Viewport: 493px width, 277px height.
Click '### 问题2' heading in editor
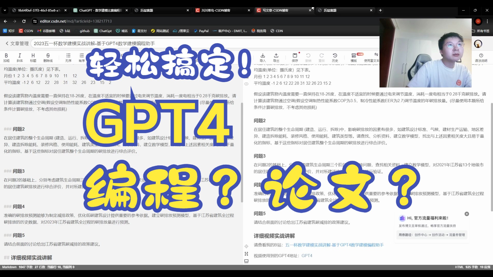14,129
